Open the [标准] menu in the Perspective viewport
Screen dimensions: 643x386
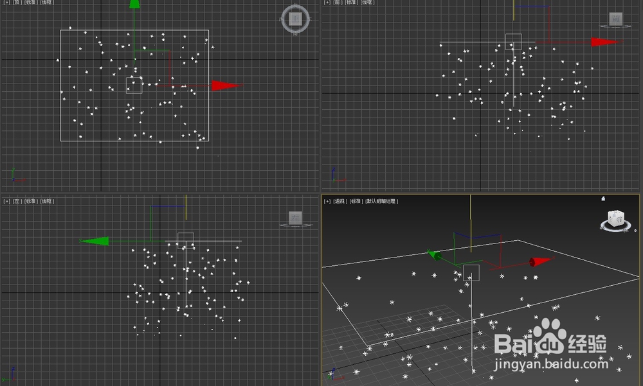(356, 201)
